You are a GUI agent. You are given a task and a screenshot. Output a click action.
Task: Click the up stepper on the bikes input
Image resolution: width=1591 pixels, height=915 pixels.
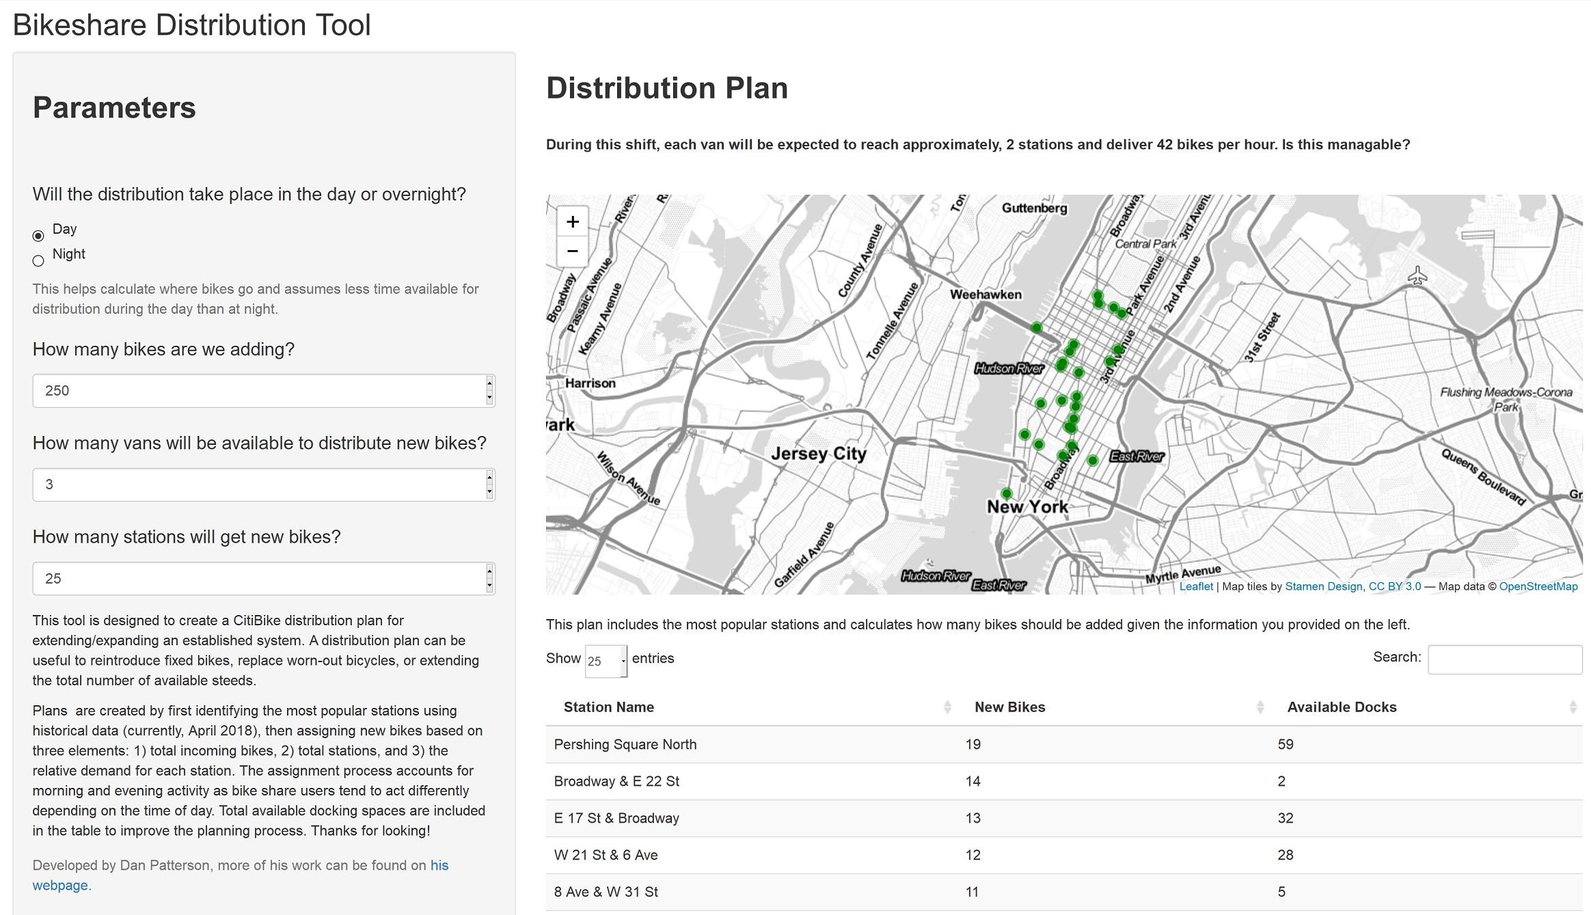coord(489,384)
